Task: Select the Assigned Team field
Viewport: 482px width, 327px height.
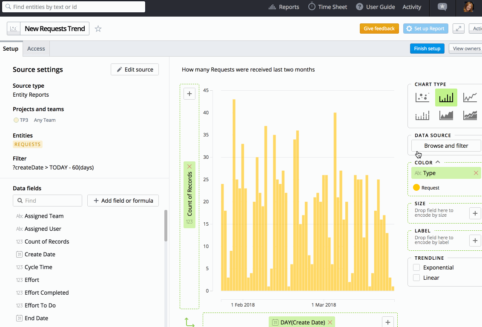Action: (44, 216)
